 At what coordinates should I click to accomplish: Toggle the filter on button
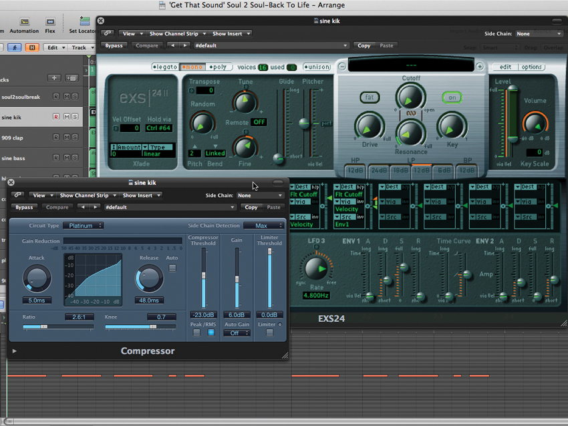(452, 97)
